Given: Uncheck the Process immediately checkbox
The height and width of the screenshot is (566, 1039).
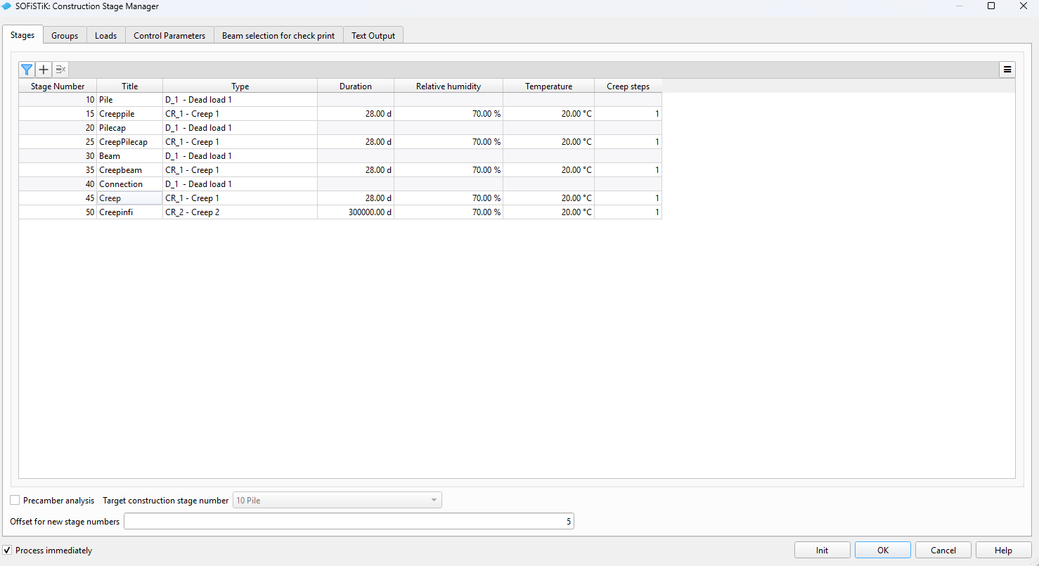Looking at the screenshot, I should tap(8, 551).
